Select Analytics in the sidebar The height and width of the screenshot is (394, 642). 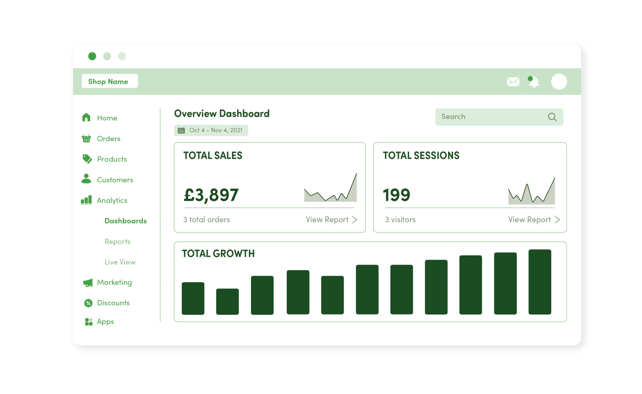[112, 200]
